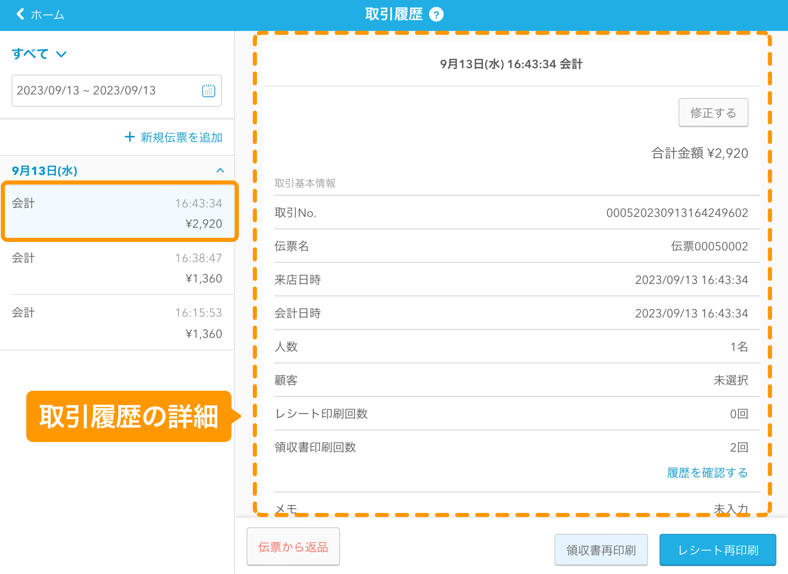788x574 pixels.
Task: Click the calendar icon in the date field
Action: point(208,91)
